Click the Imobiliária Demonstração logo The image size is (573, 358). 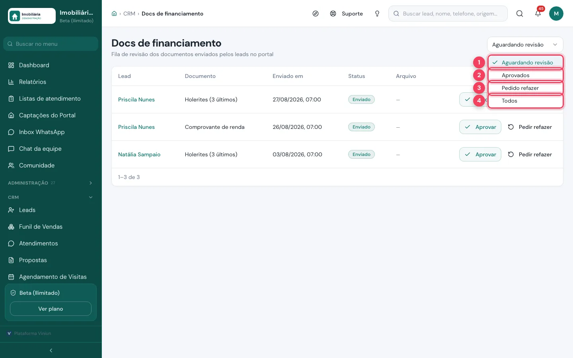[32, 16]
